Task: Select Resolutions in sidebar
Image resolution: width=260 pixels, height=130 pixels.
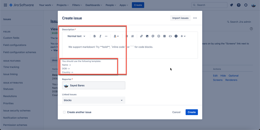Action: 10,96
